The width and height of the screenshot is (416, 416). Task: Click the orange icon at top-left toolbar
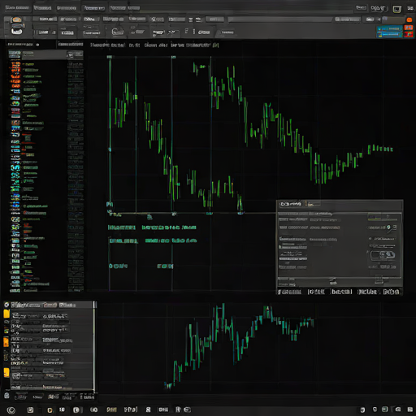pyautogui.click(x=16, y=19)
